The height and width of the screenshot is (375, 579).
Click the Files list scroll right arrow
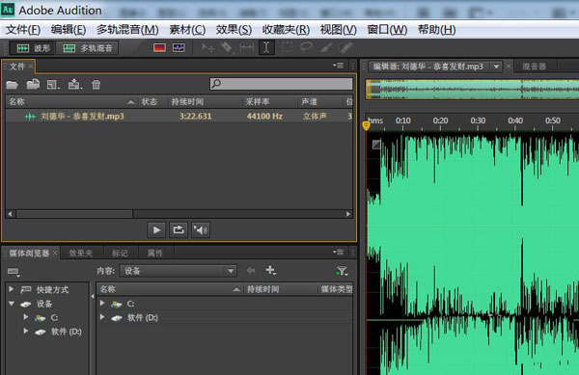(x=348, y=214)
